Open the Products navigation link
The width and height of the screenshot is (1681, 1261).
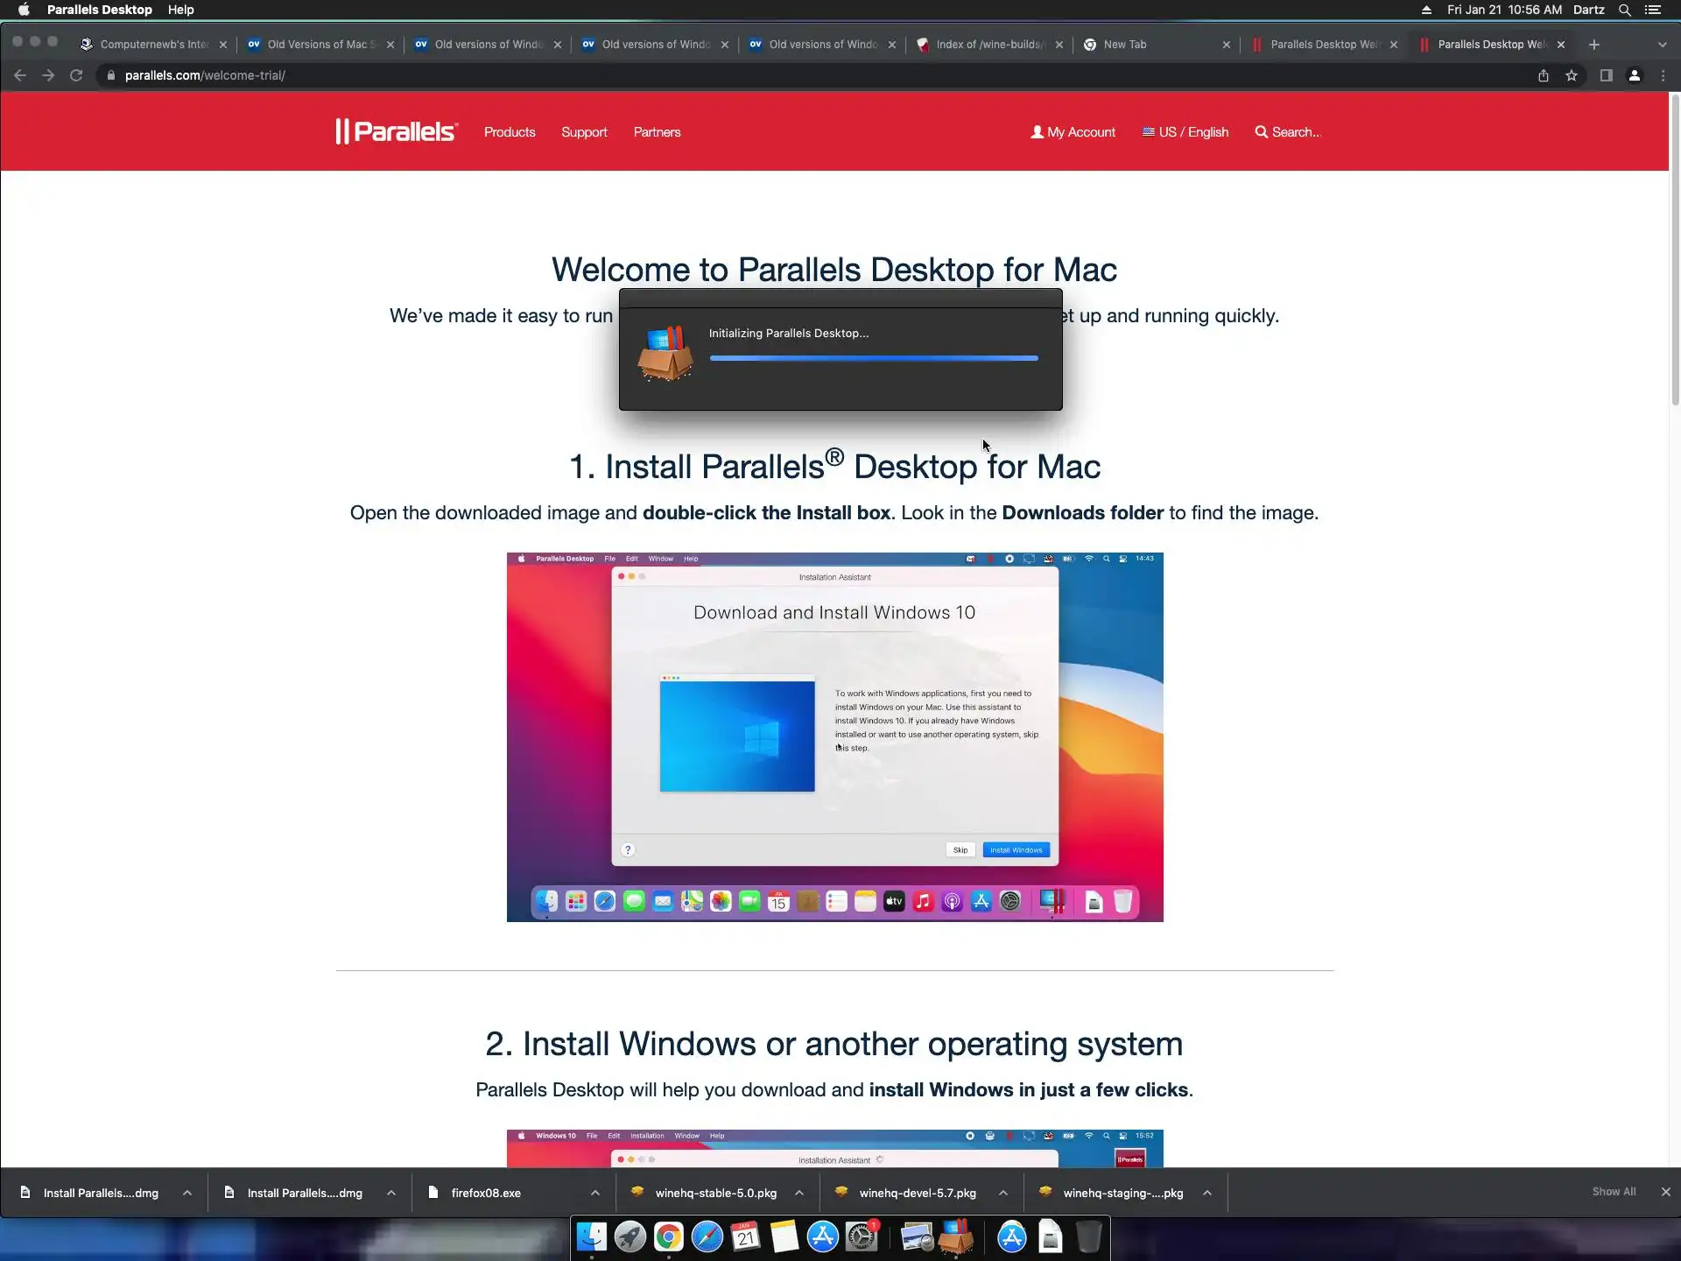510,132
